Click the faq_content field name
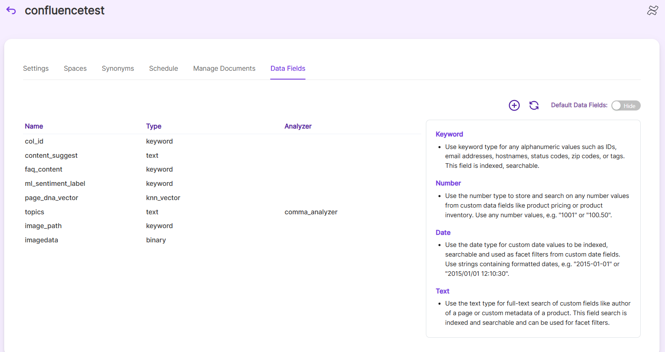 click(44, 169)
